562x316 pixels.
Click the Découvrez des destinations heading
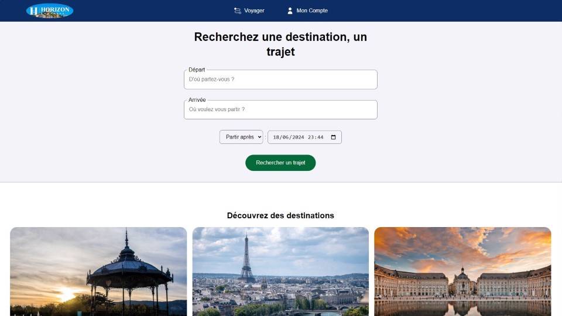[280, 216]
